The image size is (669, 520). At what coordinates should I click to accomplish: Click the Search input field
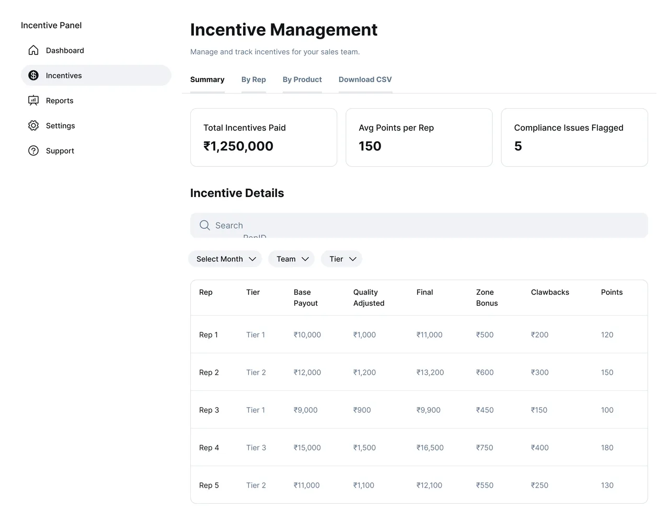click(x=419, y=225)
